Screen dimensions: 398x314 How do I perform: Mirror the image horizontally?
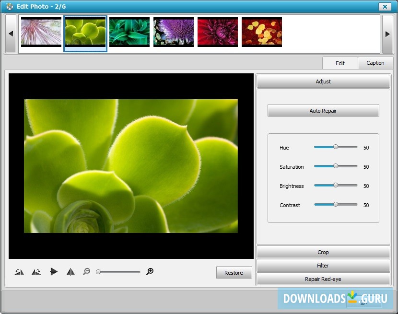tap(70, 272)
